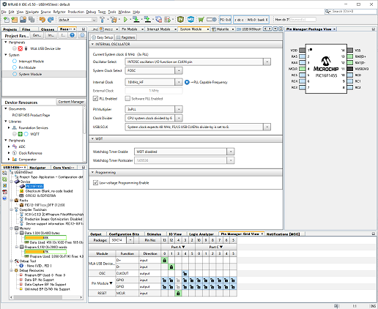Open the MPLAB Harmony configurator icon
The image size is (378, 309).
[x=180, y=20]
